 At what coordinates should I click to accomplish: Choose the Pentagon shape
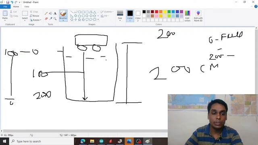[x=79, y=16]
